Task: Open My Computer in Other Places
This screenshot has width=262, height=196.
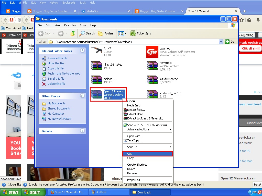Action: (x=56, y=114)
